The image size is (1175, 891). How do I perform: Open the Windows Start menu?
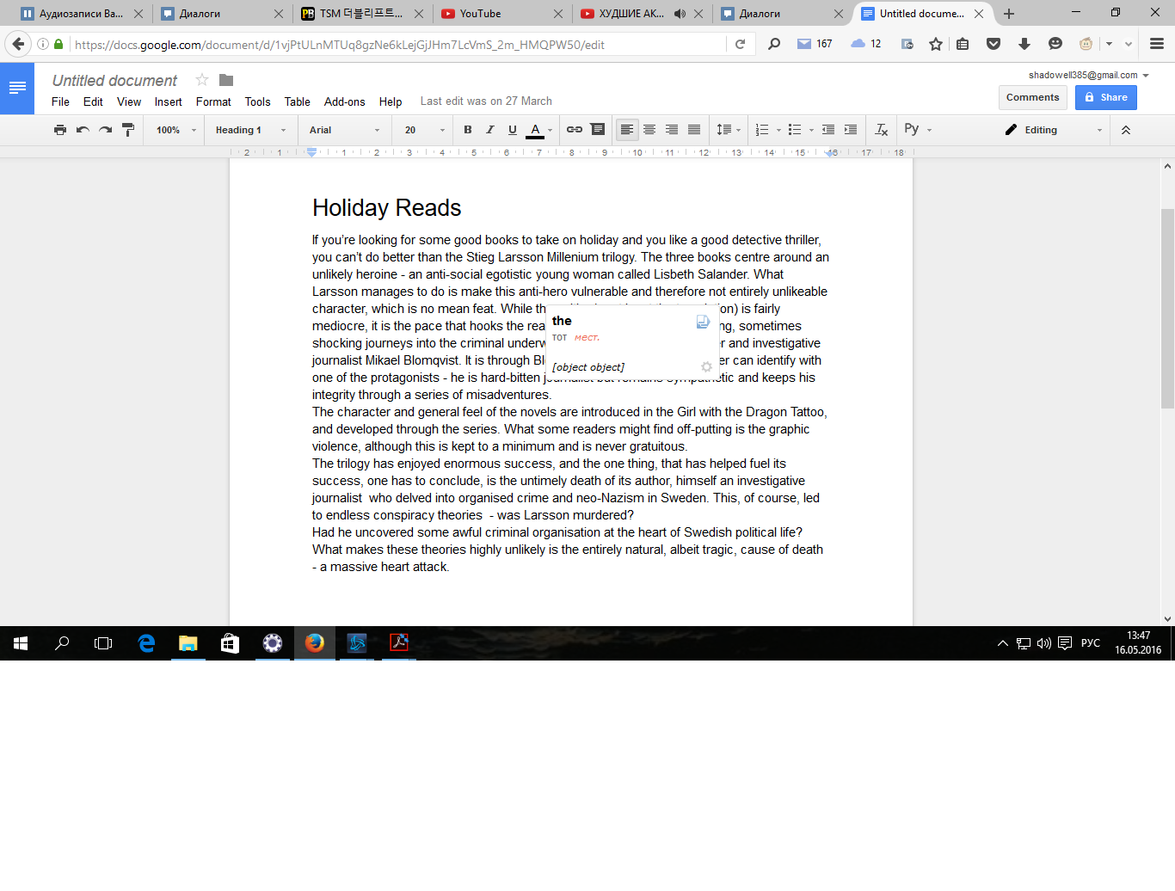pyautogui.click(x=20, y=643)
